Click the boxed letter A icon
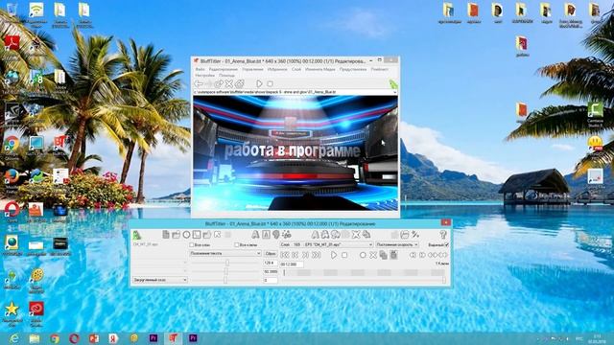 pos(266,234)
